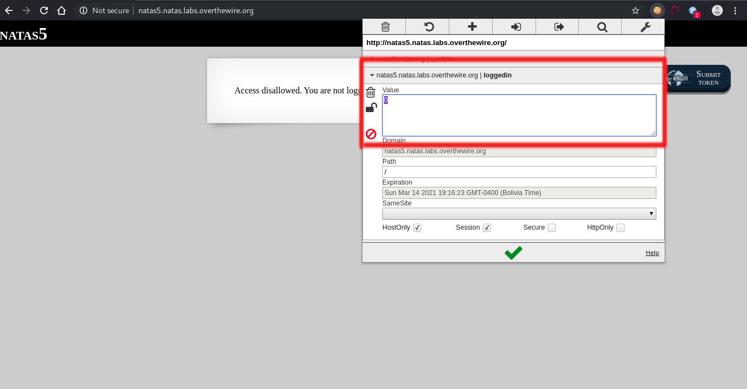Screen dimensions: 747x389
Task: Click the cookie editor extension icon
Action: tap(657, 10)
